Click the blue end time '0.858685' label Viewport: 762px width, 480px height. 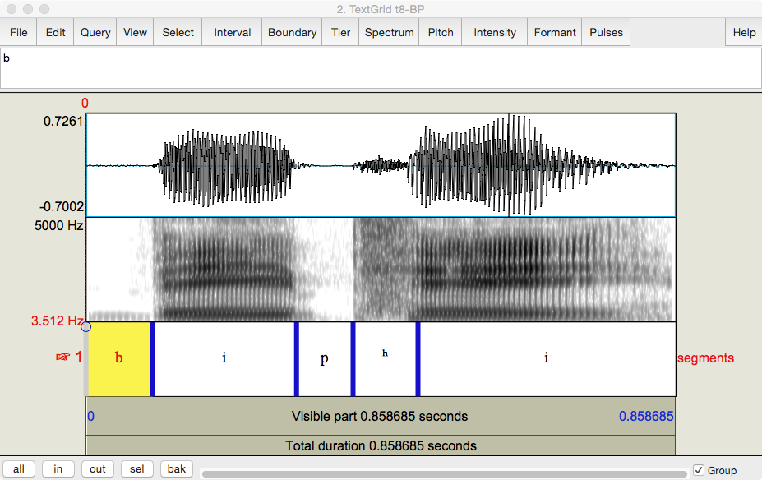(646, 417)
